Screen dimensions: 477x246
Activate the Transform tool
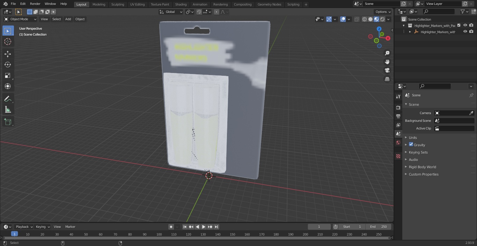pyautogui.click(x=8, y=86)
